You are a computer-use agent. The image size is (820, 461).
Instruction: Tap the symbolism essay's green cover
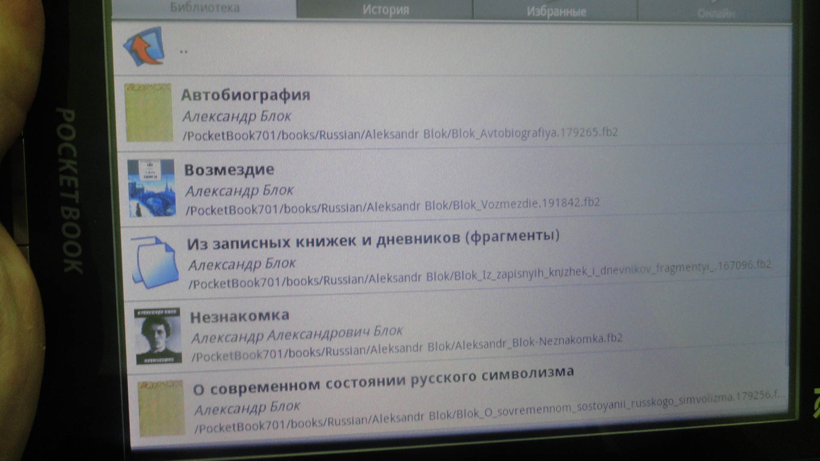pyautogui.click(x=161, y=408)
